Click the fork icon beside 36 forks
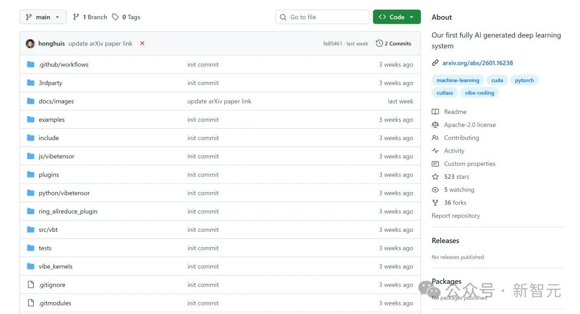 coord(436,202)
